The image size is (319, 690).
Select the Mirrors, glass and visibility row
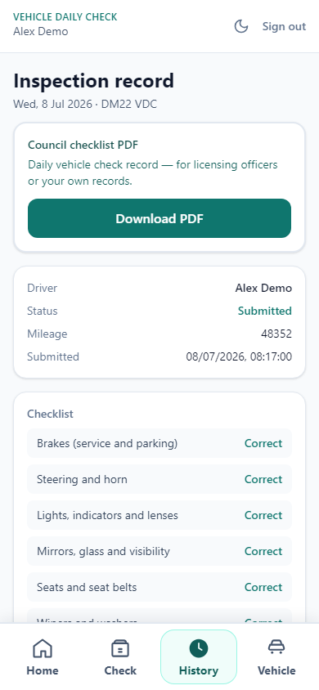tap(159, 551)
